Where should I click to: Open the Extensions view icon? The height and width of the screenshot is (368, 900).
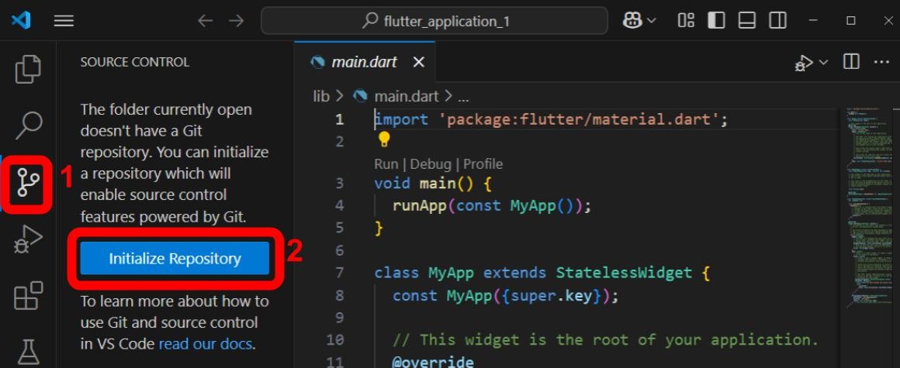[x=28, y=297]
